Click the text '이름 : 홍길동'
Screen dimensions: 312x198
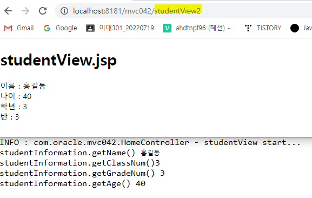coord(23,86)
